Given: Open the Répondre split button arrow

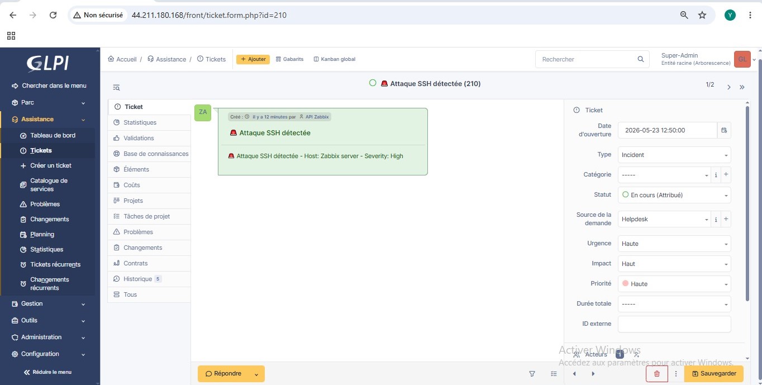Looking at the screenshot, I should point(256,374).
